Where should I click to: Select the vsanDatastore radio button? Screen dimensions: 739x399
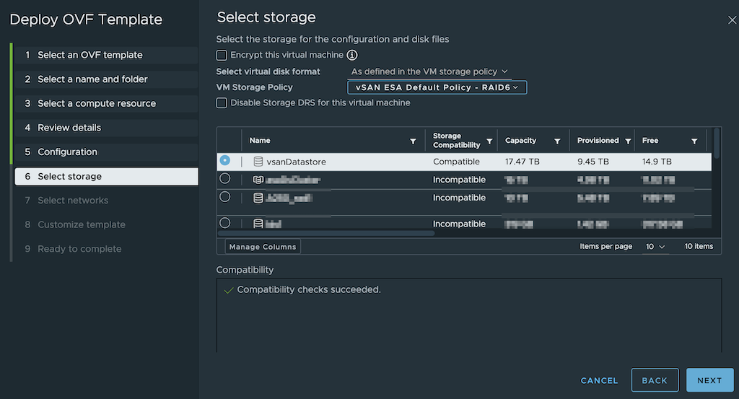[225, 160]
